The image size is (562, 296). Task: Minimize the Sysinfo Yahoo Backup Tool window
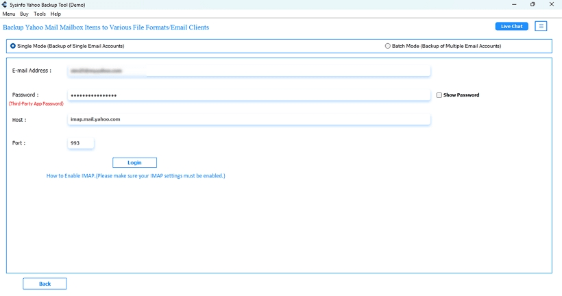click(514, 4)
